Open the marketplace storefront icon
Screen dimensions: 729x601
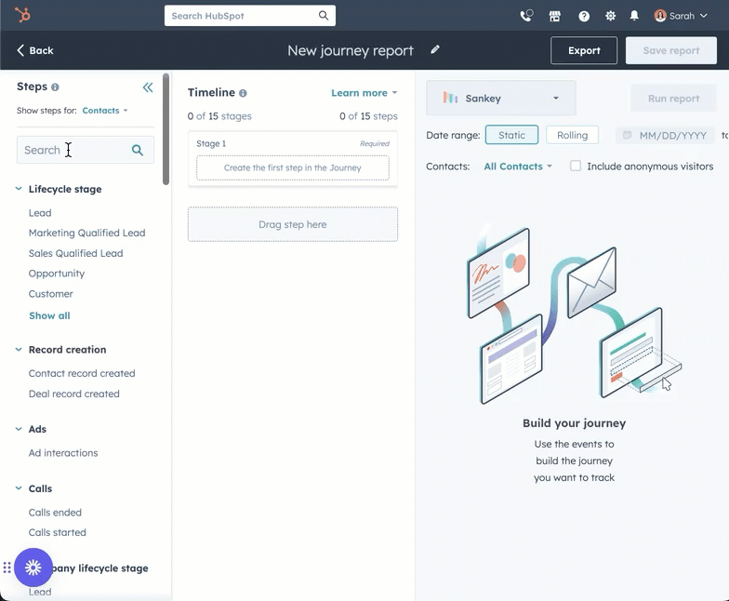(554, 17)
